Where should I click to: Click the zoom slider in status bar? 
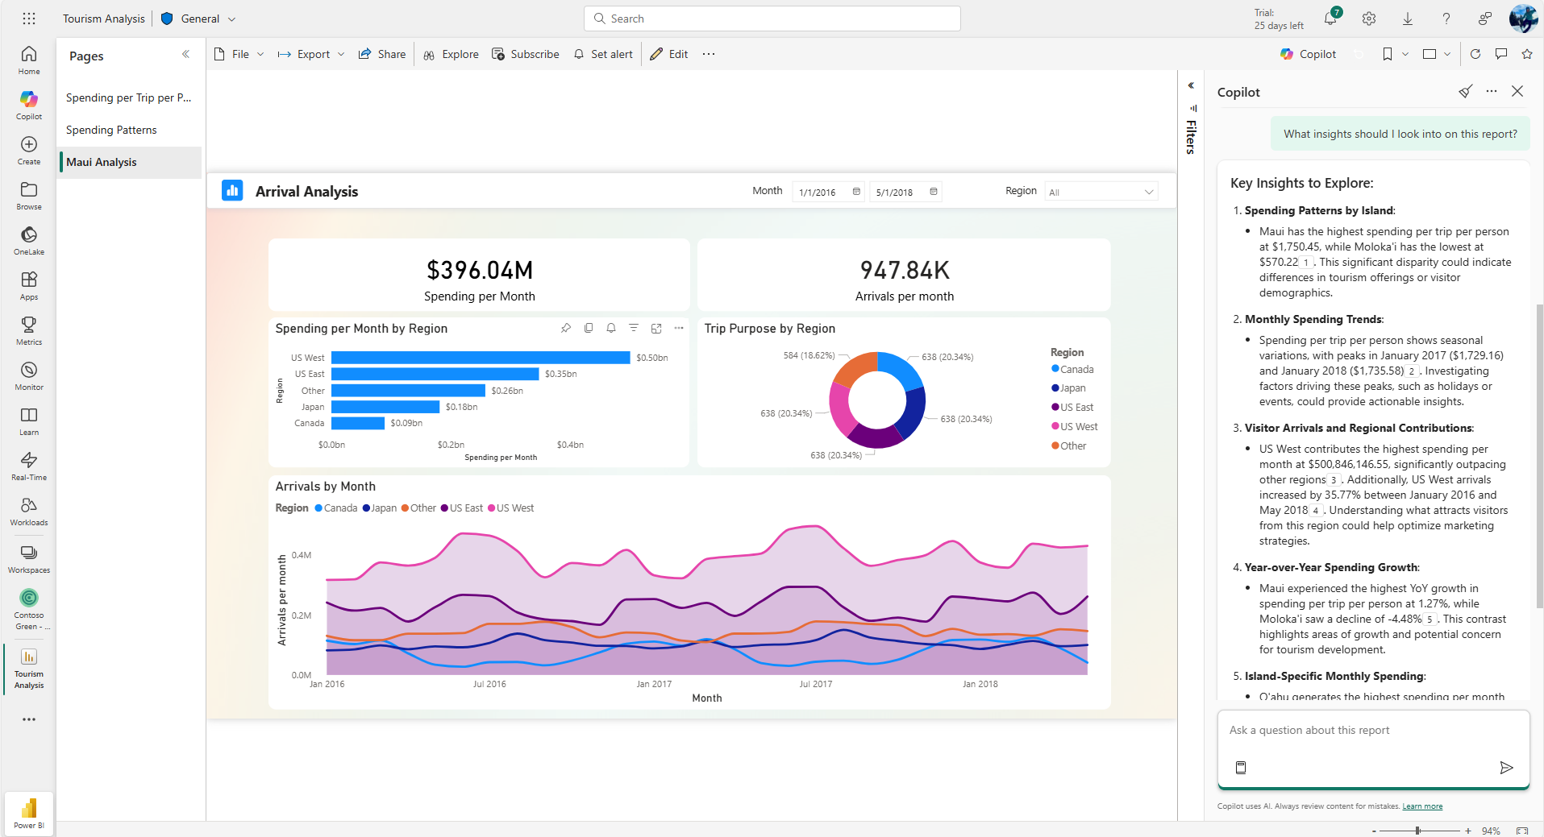pos(1417,831)
